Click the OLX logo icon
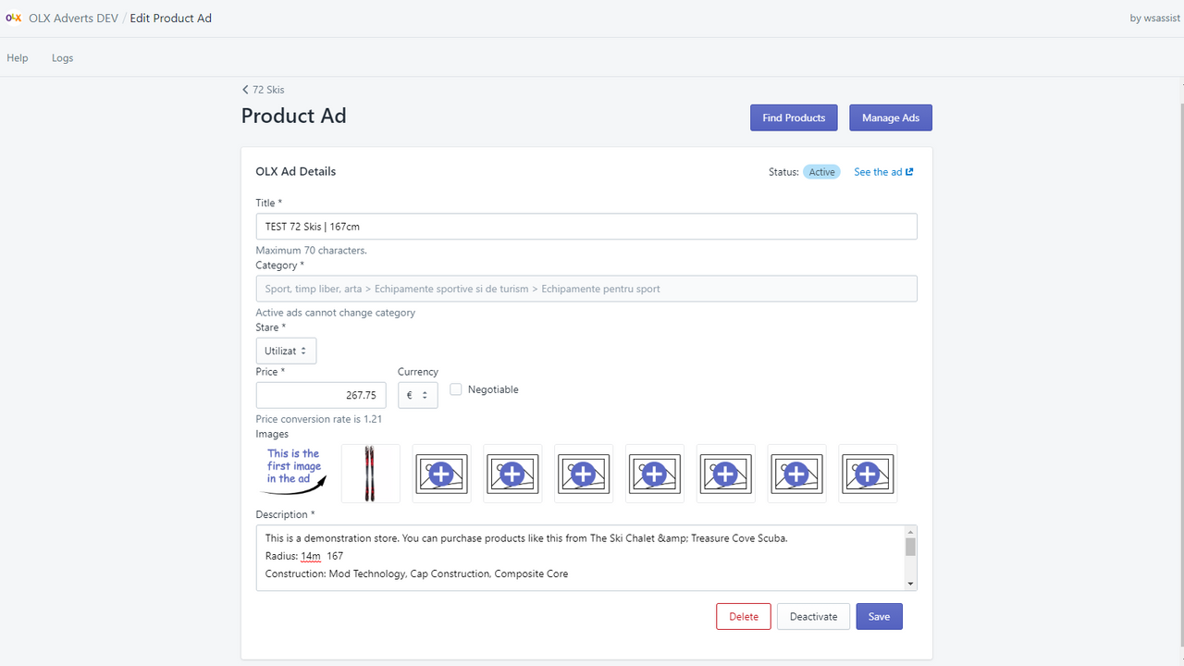This screenshot has width=1184, height=666. (x=15, y=17)
